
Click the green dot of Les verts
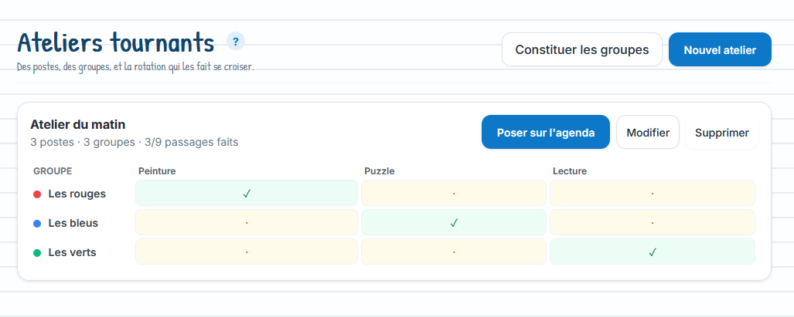(37, 253)
